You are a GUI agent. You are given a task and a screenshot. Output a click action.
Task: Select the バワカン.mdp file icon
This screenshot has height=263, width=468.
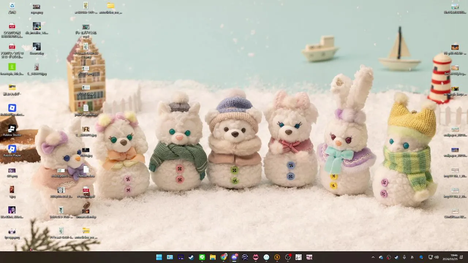(86, 91)
